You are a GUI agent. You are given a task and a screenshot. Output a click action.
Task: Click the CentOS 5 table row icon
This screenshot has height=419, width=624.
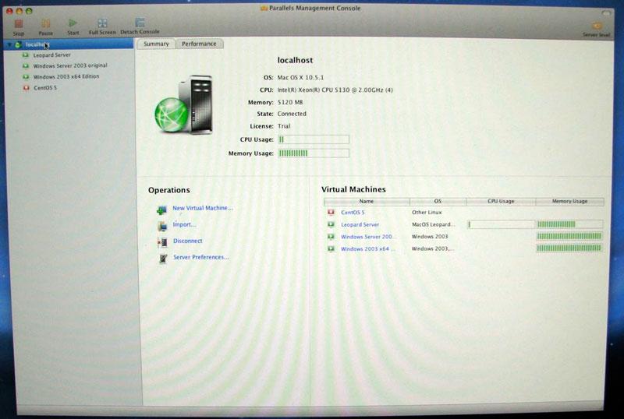[331, 213]
